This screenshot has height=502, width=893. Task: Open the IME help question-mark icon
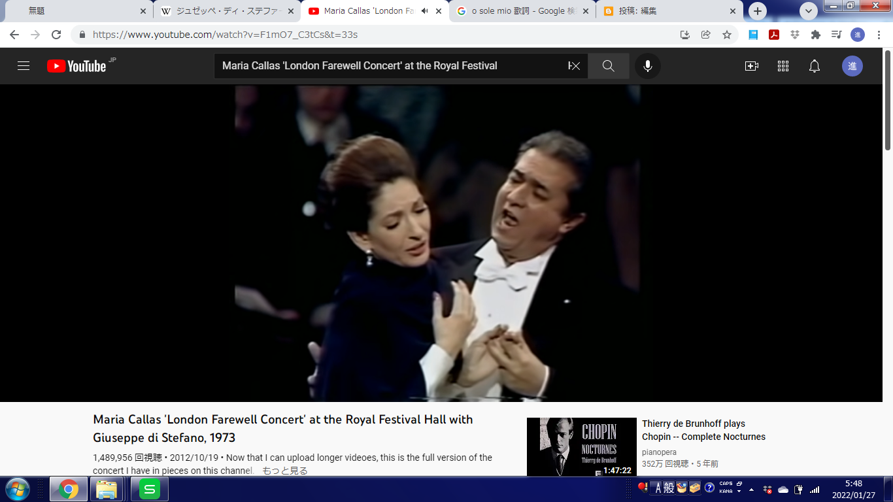[x=709, y=488]
